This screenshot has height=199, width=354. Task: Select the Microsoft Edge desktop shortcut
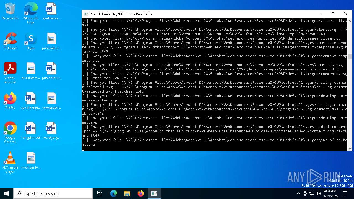[31, 13]
